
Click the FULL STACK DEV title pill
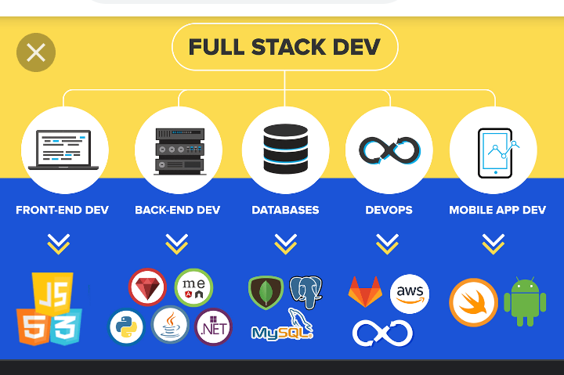(x=285, y=47)
